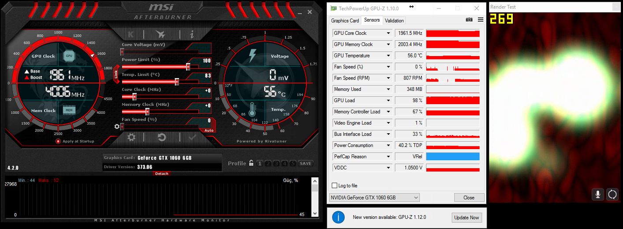
Task: Open the GPU Temperature sensor dropdown
Action: click(x=388, y=56)
